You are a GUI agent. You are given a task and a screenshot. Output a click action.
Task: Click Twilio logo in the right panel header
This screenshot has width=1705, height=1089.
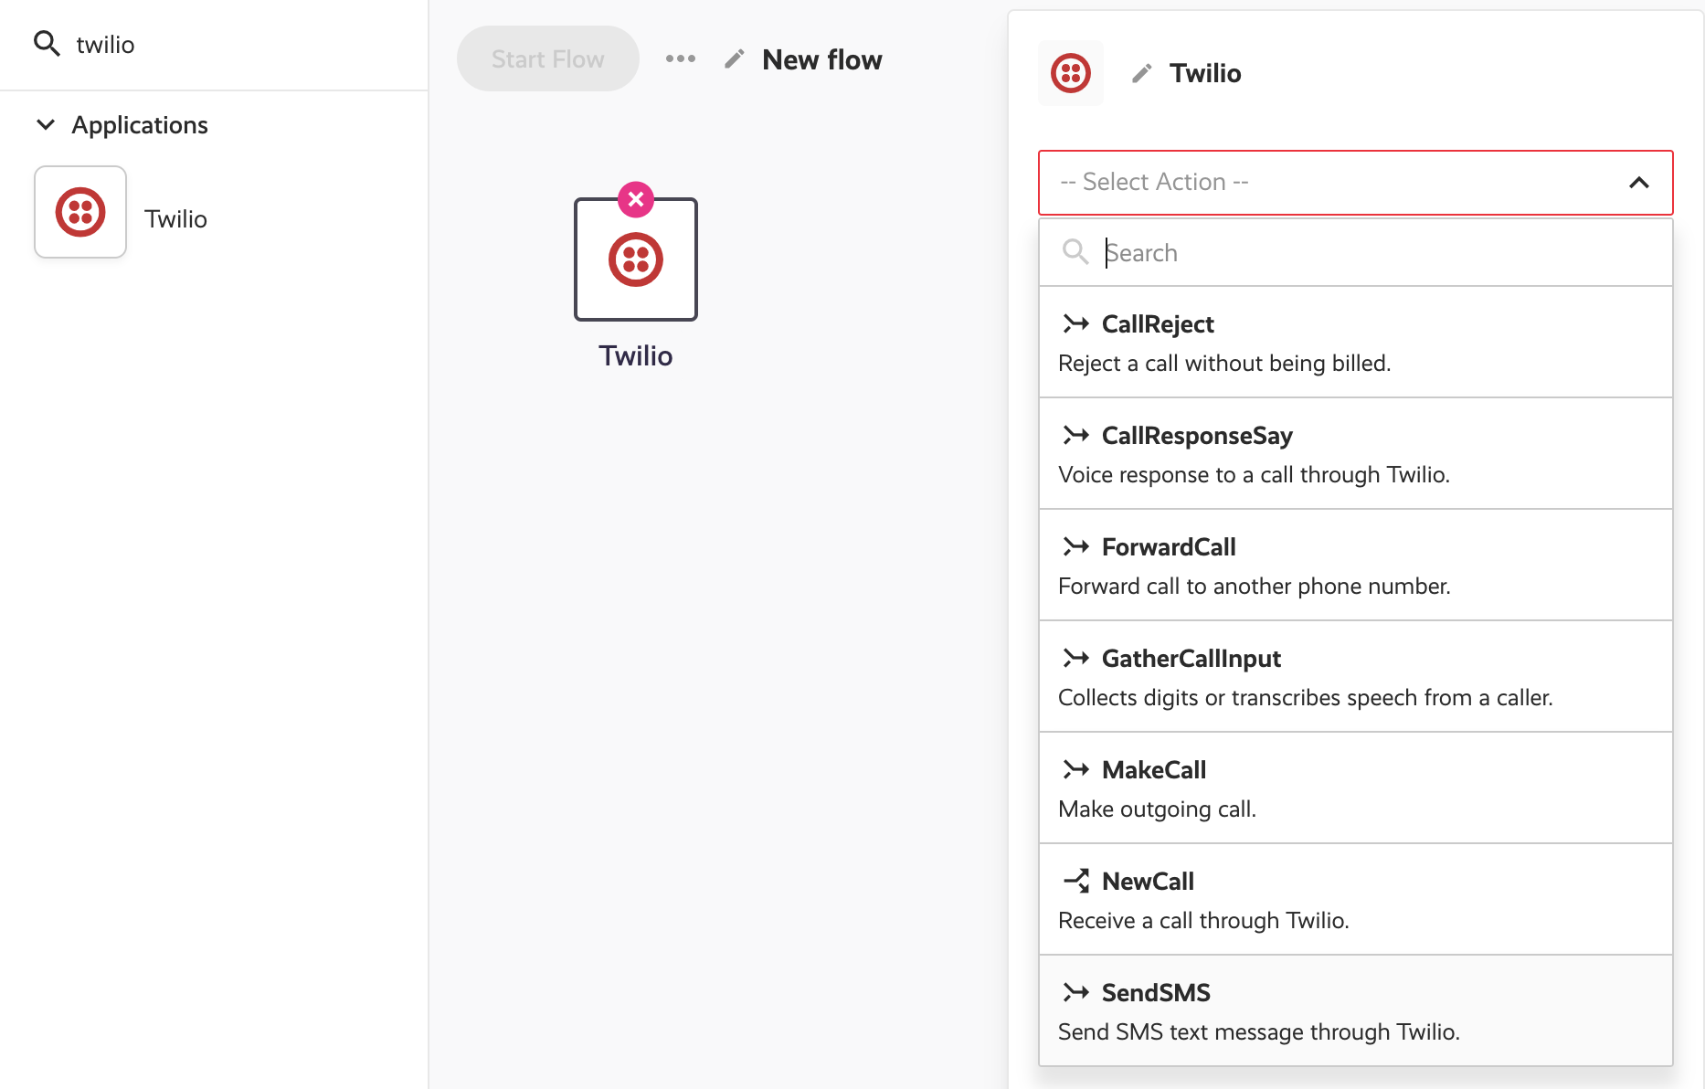1071,73
